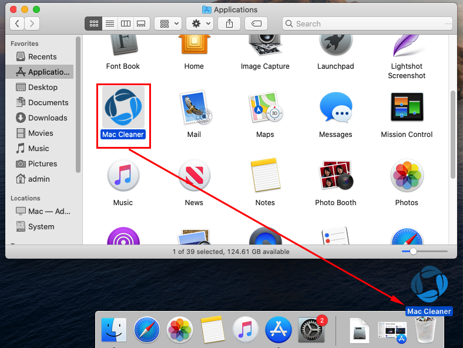Open Movies in the sidebar
The height and width of the screenshot is (348, 463).
[x=39, y=133]
